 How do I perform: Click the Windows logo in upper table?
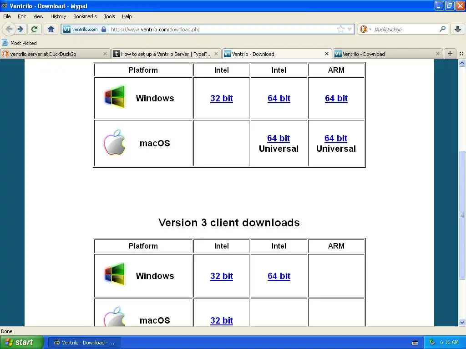[115, 97]
